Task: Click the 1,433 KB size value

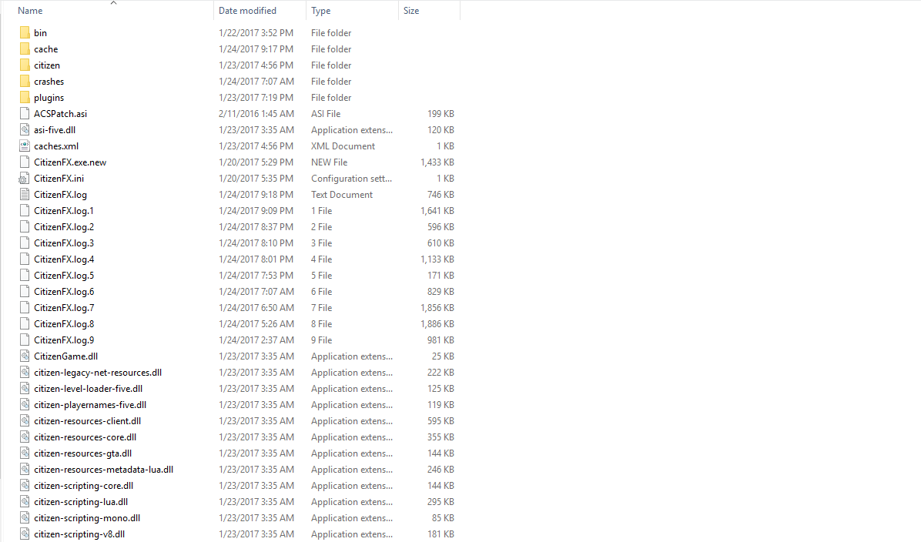Action: [437, 162]
